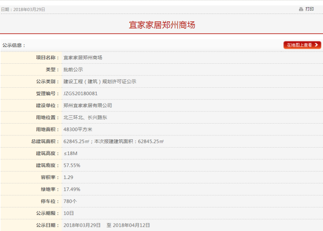Click the page title 宜家家居郑州商场
This screenshot has height=231, width=323.
tap(162, 25)
